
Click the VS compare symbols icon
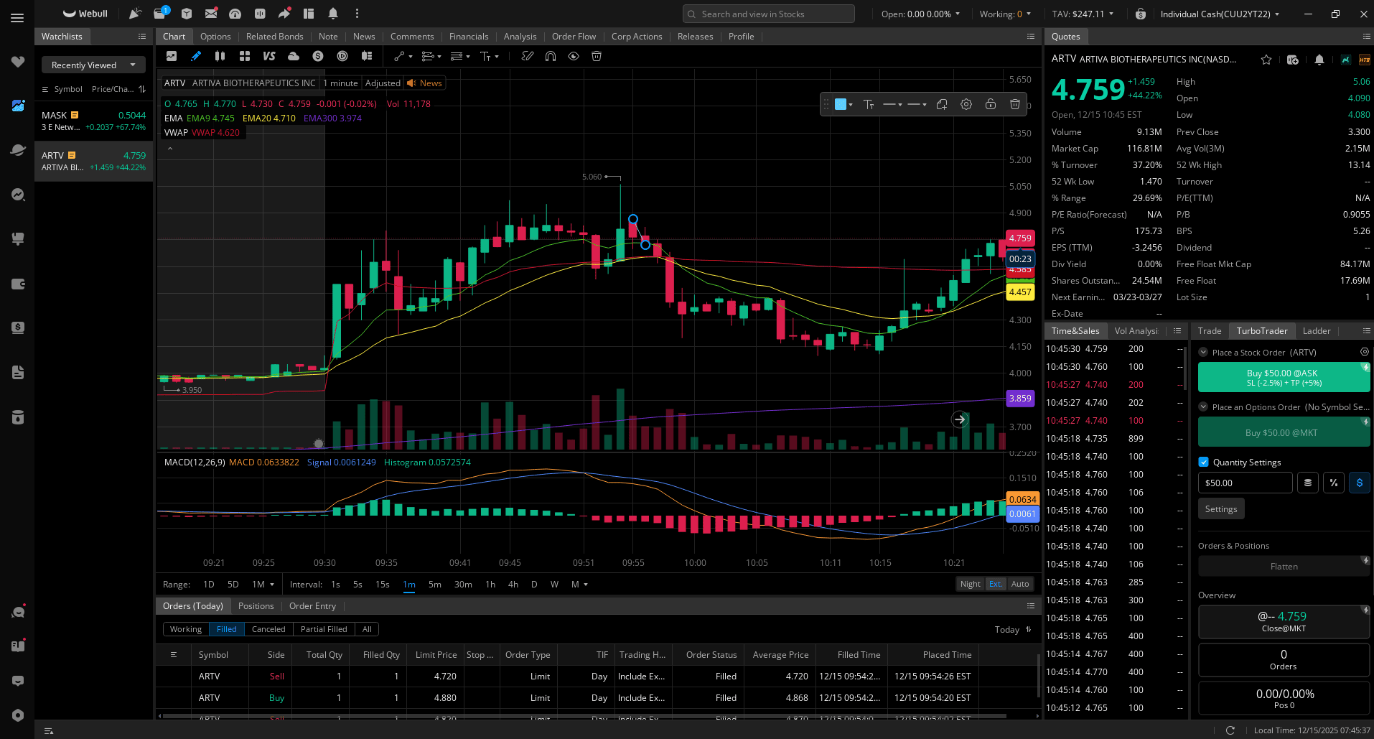click(269, 56)
